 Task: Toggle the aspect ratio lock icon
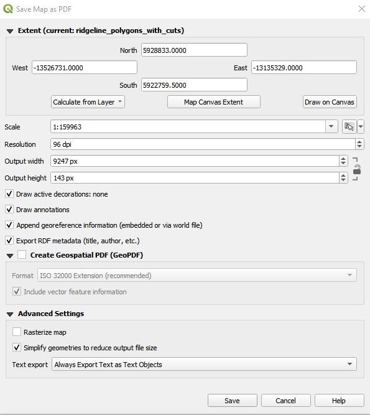(357, 169)
